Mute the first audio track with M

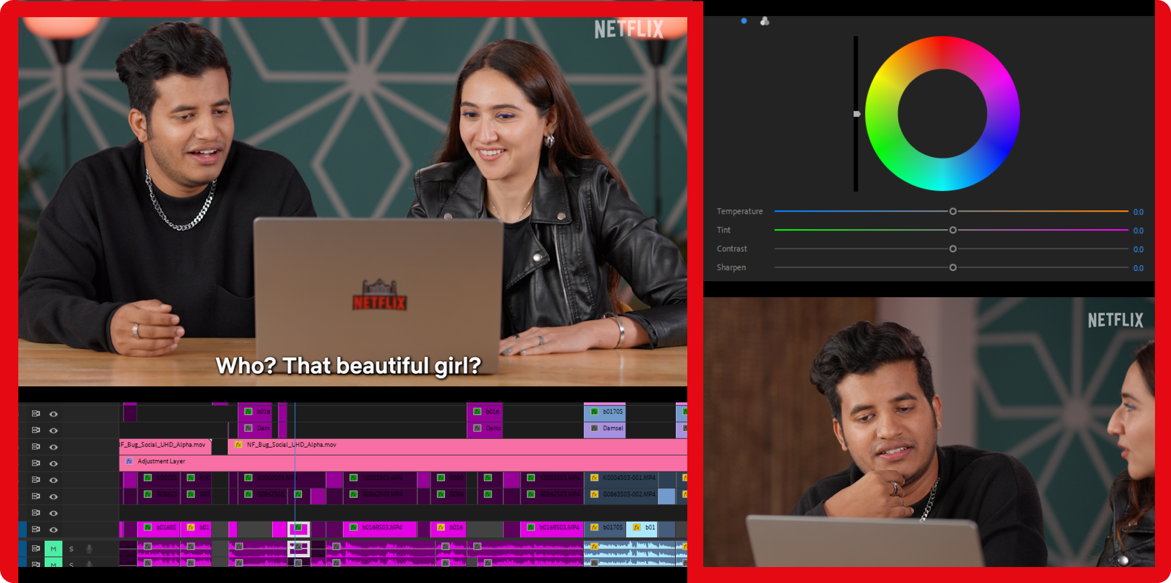point(53,549)
